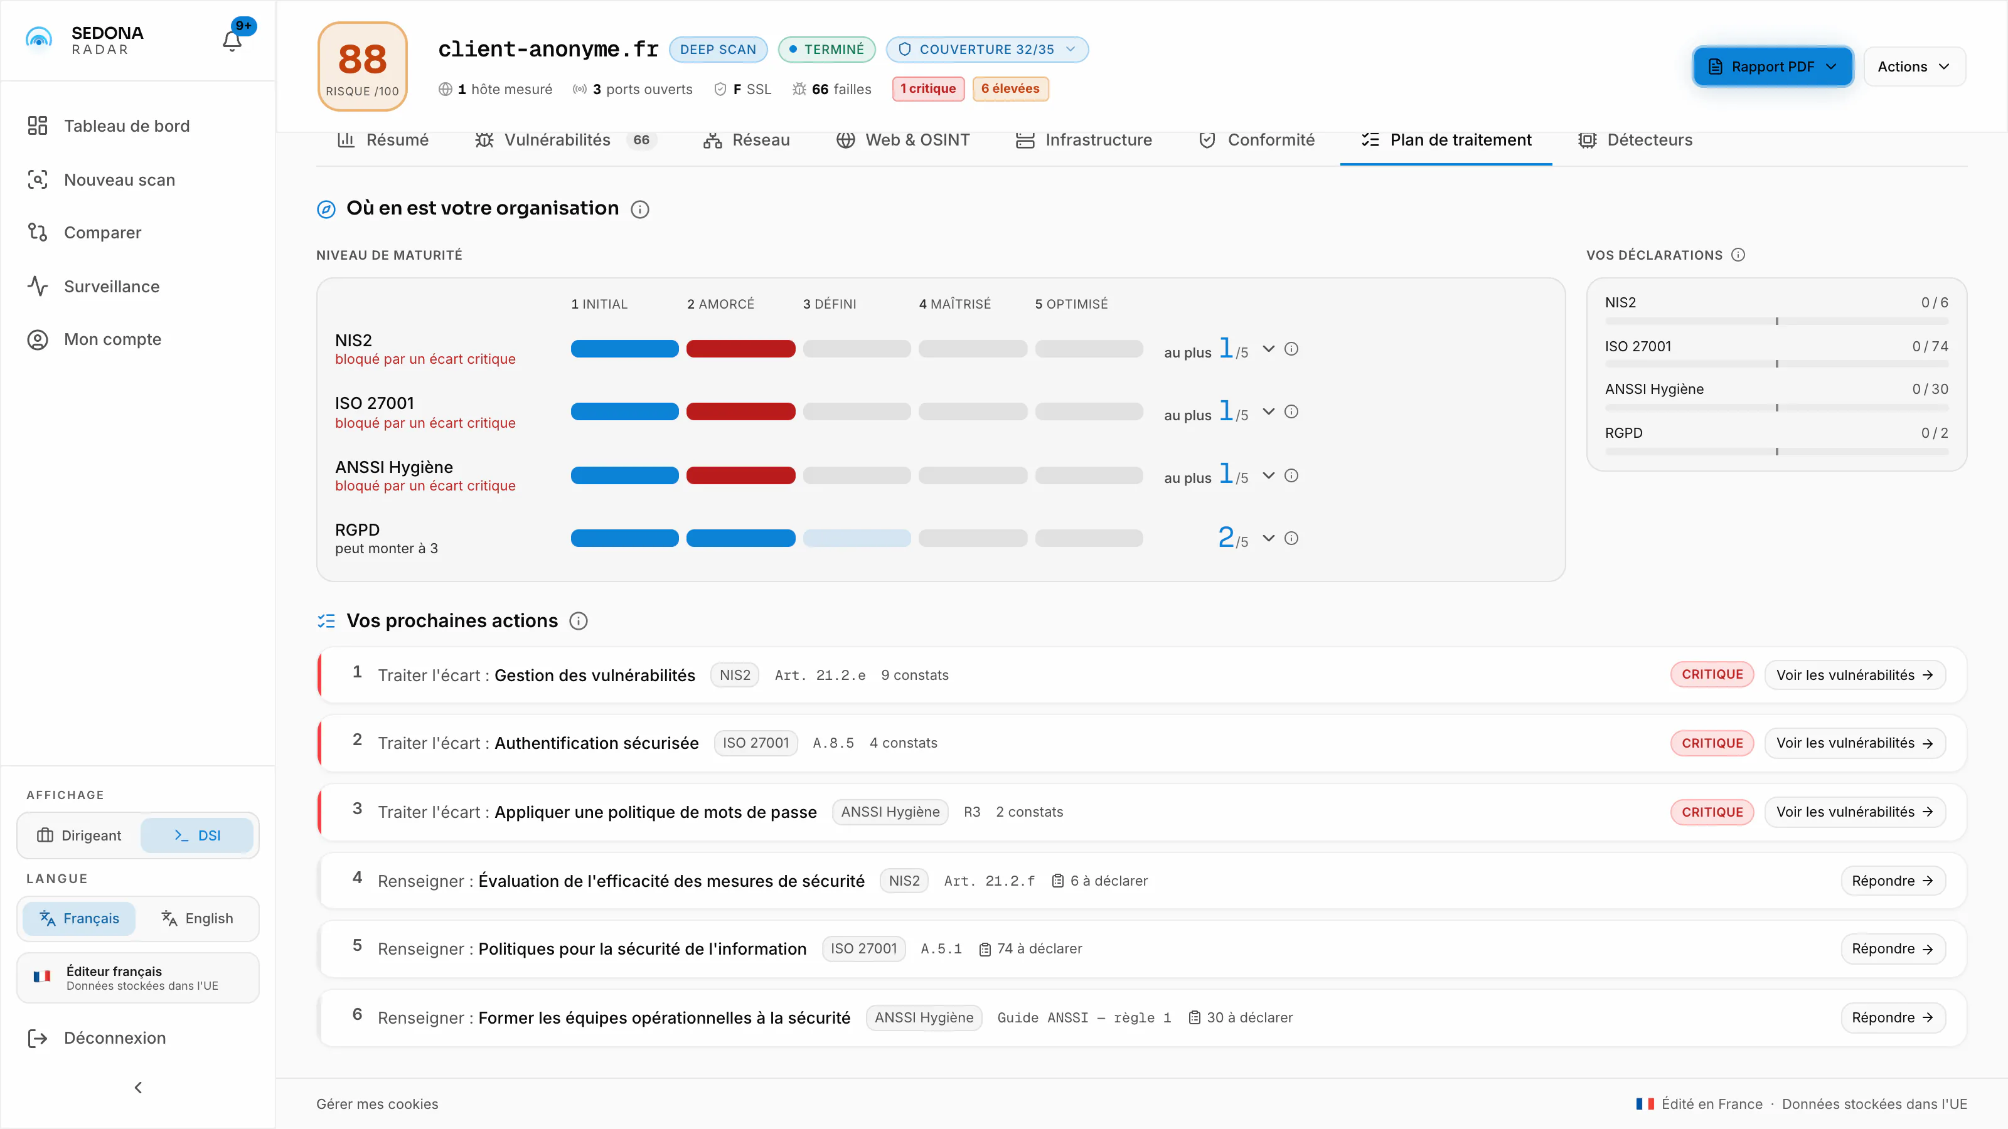Click Répondre for Évaluation de l'efficacité row
Viewport: 2008px width, 1129px height.
coord(1893,881)
